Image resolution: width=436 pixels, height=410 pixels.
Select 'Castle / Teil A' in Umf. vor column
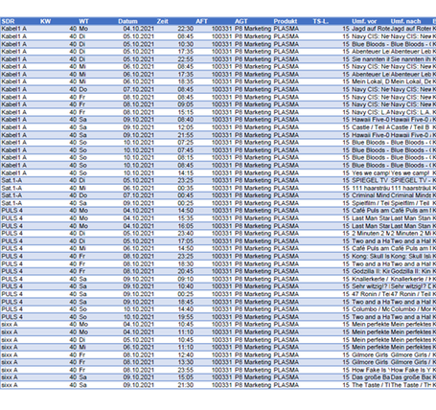[371, 127]
